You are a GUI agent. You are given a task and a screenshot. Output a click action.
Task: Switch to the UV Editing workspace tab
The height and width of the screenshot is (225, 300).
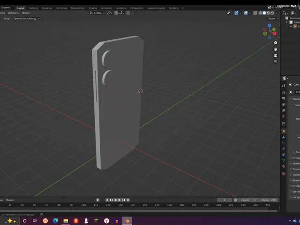pos(61,8)
